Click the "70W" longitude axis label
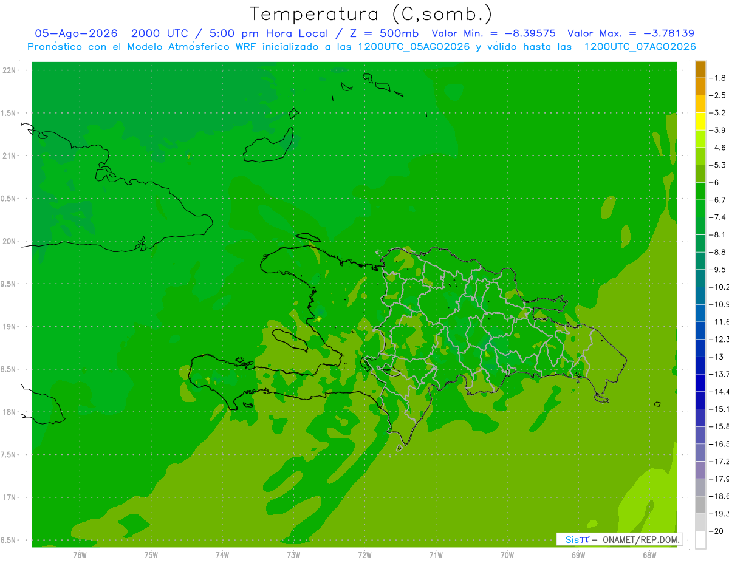This screenshot has width=729, height=563. 507,555
